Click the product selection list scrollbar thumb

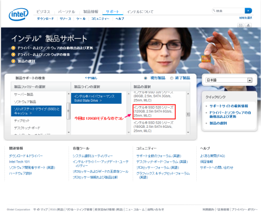pos(188,114)
